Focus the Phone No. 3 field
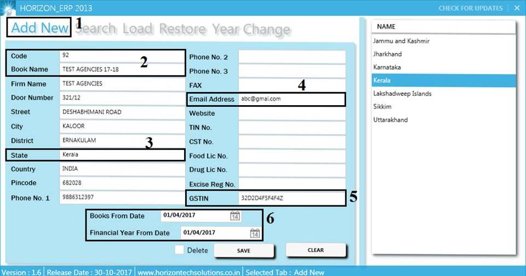 pos(292,71)
